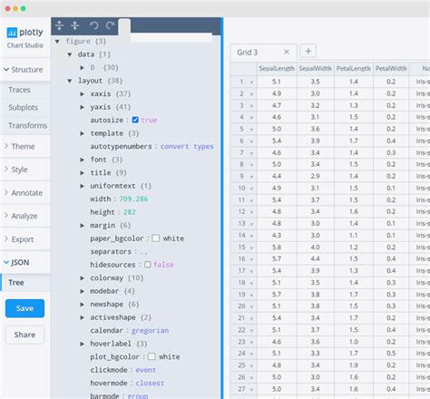
Task: Click the barmode group value
Action: click(x=138, y=395)
